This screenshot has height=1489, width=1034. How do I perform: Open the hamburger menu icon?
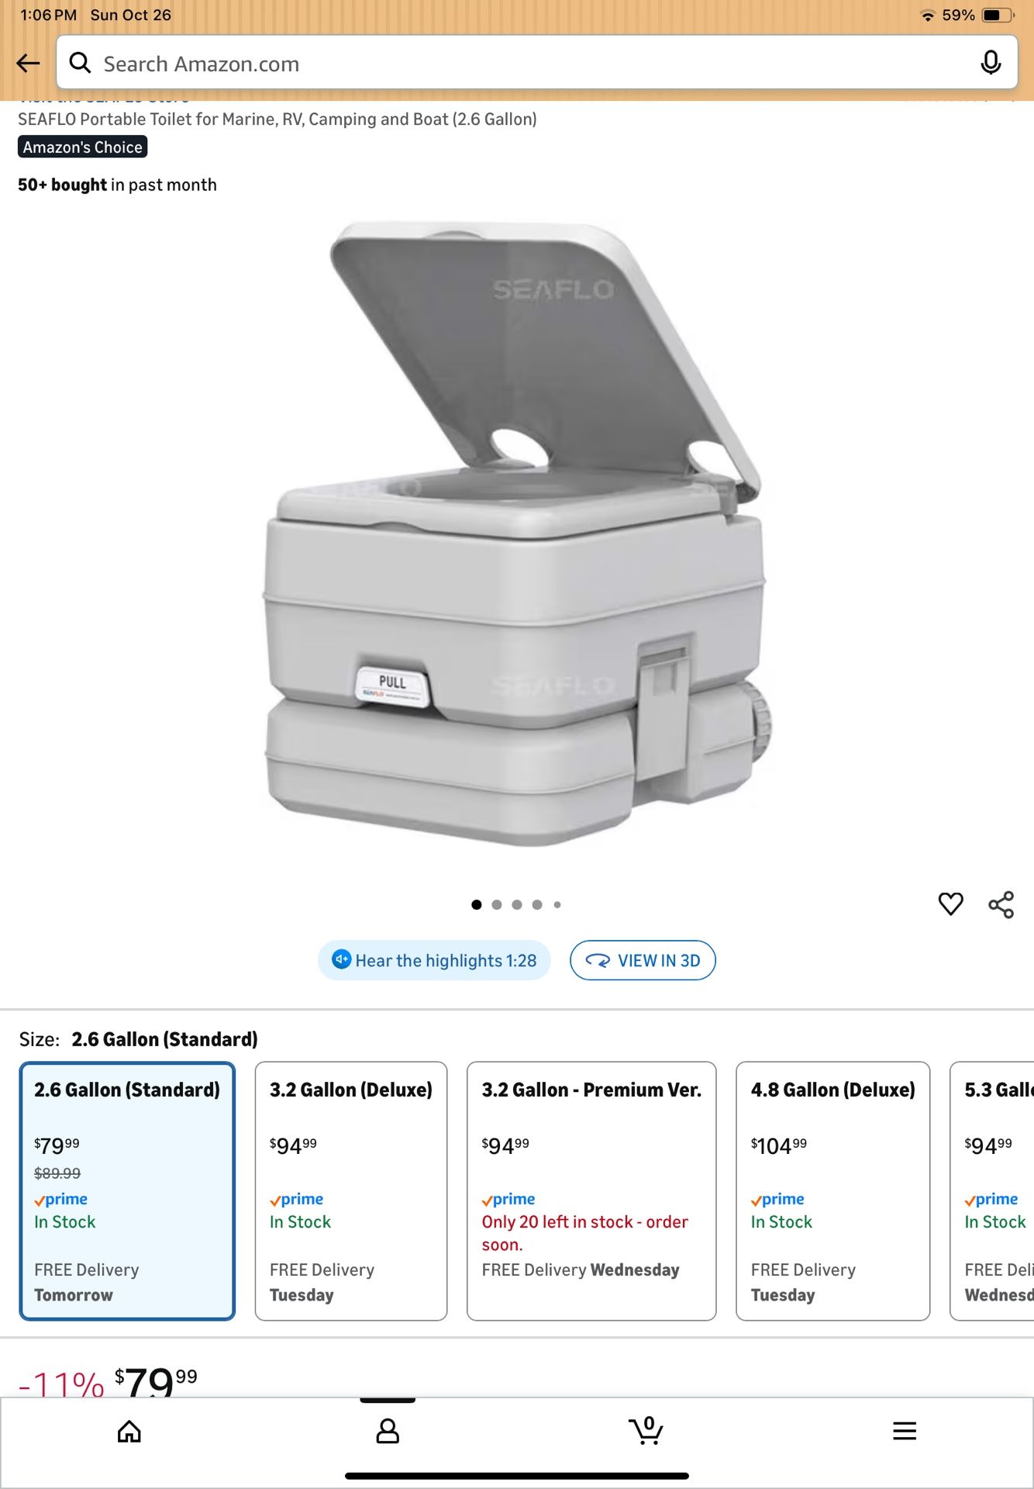pos(905,1431)
